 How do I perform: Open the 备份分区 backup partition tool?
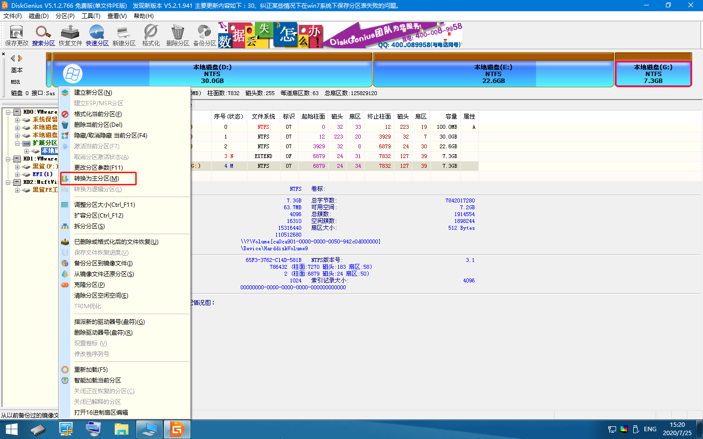tap(205, 36)
